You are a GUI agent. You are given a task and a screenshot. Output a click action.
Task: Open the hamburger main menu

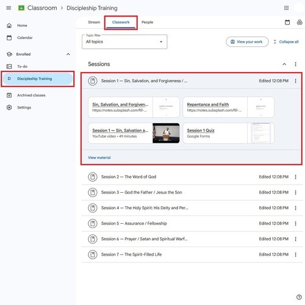click(x=9, y=8)
